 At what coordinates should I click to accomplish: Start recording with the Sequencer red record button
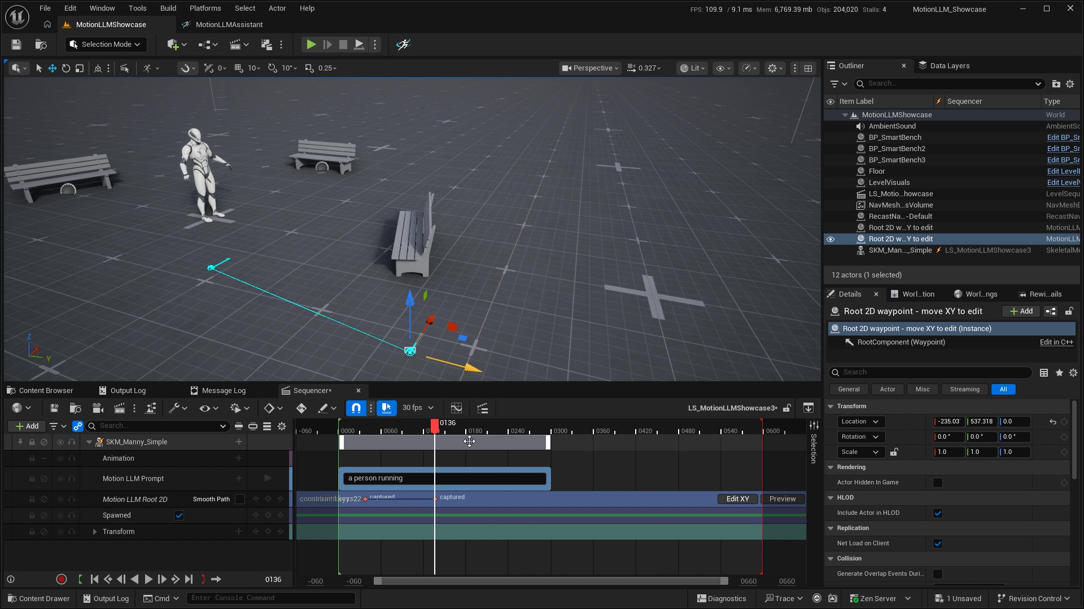tap(62, 579)
